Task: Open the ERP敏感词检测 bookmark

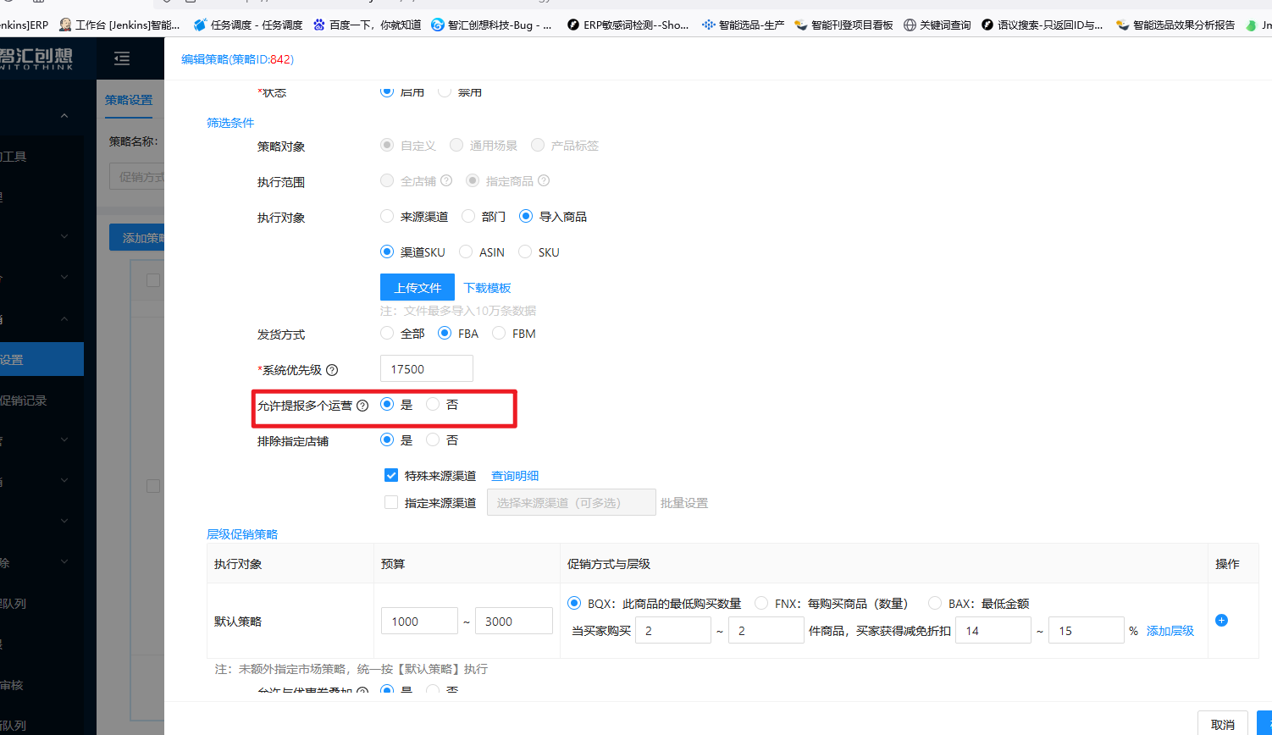Action: click(628, 25)
